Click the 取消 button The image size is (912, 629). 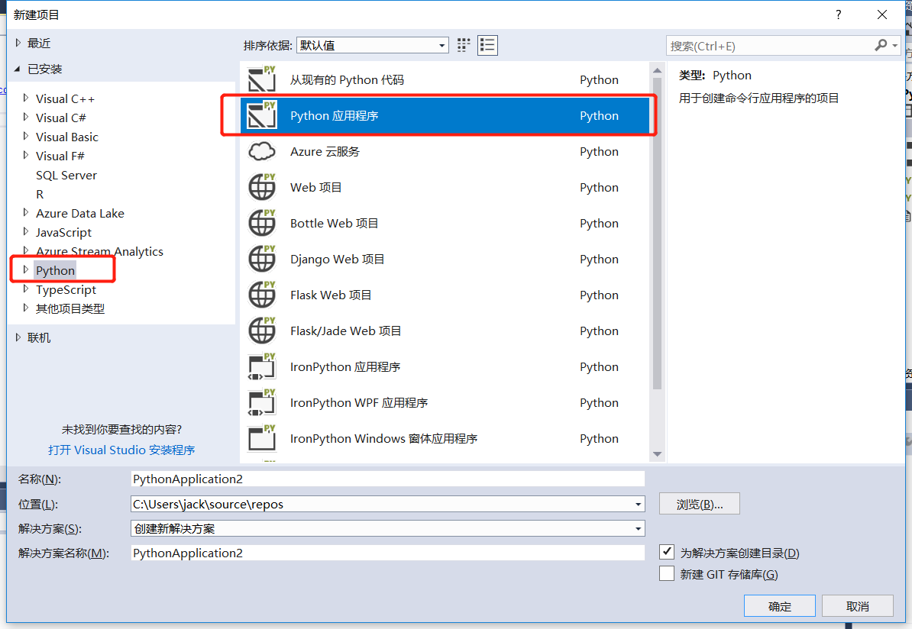click(857, 606)
